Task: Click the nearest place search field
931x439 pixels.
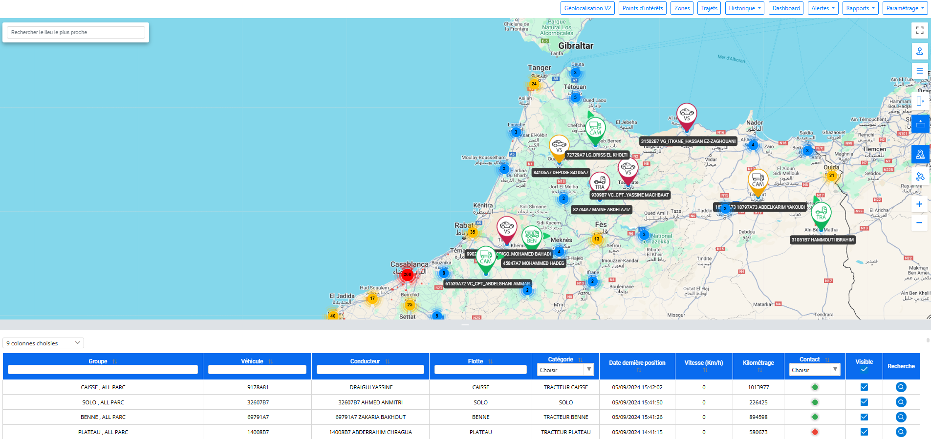Action: click(76, 32)
